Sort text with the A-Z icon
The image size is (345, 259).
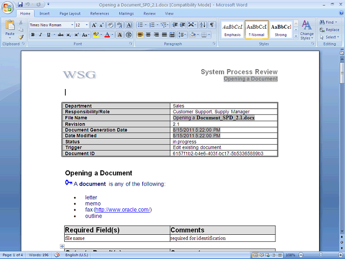[x=203, y=25]
